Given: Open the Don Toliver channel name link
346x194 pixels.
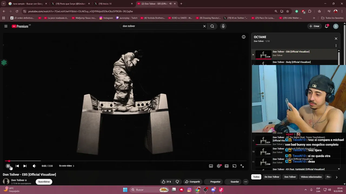Looking at the screenshot, I should [18, 180].
